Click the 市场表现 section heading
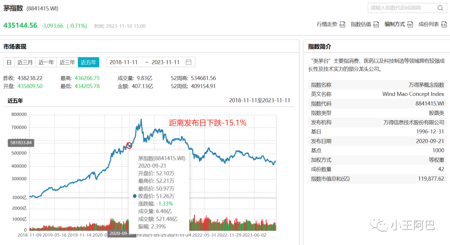450x245 pixels. click(15, 47)
